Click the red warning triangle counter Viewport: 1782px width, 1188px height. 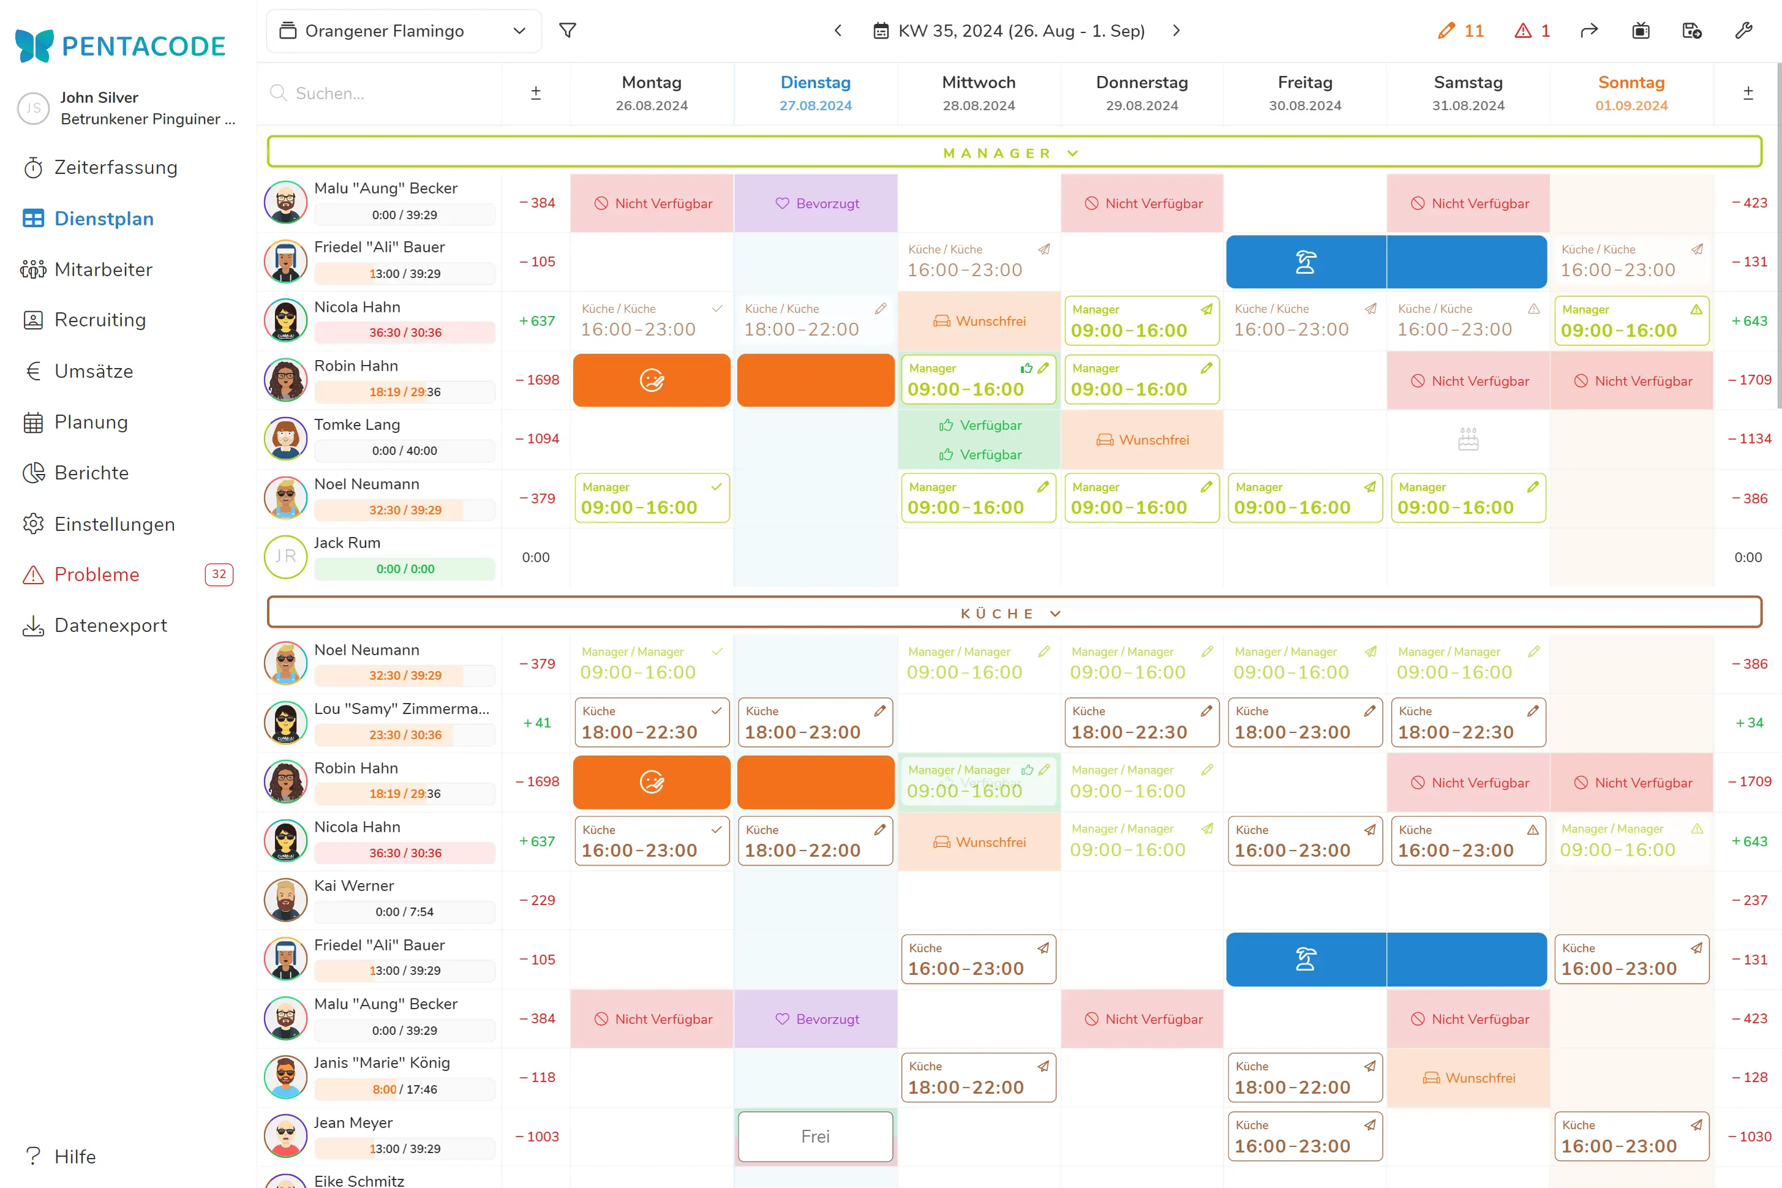pos(1532,30)
